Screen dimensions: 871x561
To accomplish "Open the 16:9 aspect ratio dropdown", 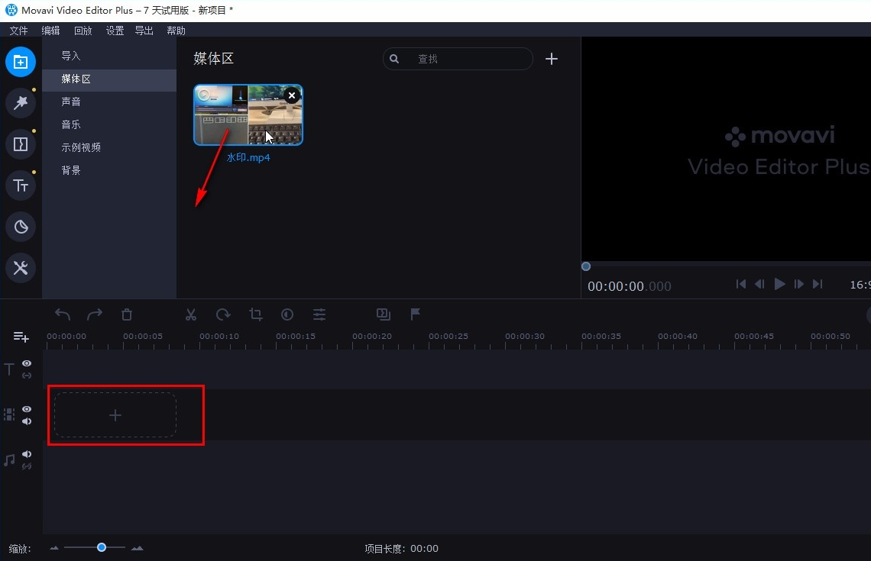I will 860,285.
